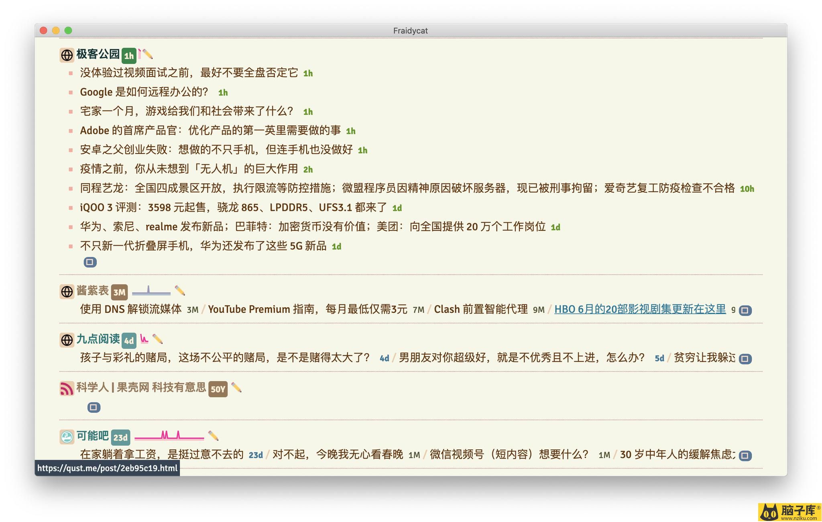Click the activity sparkline for 九点阅读
The image size is (822, 522).
pos(144,339)
